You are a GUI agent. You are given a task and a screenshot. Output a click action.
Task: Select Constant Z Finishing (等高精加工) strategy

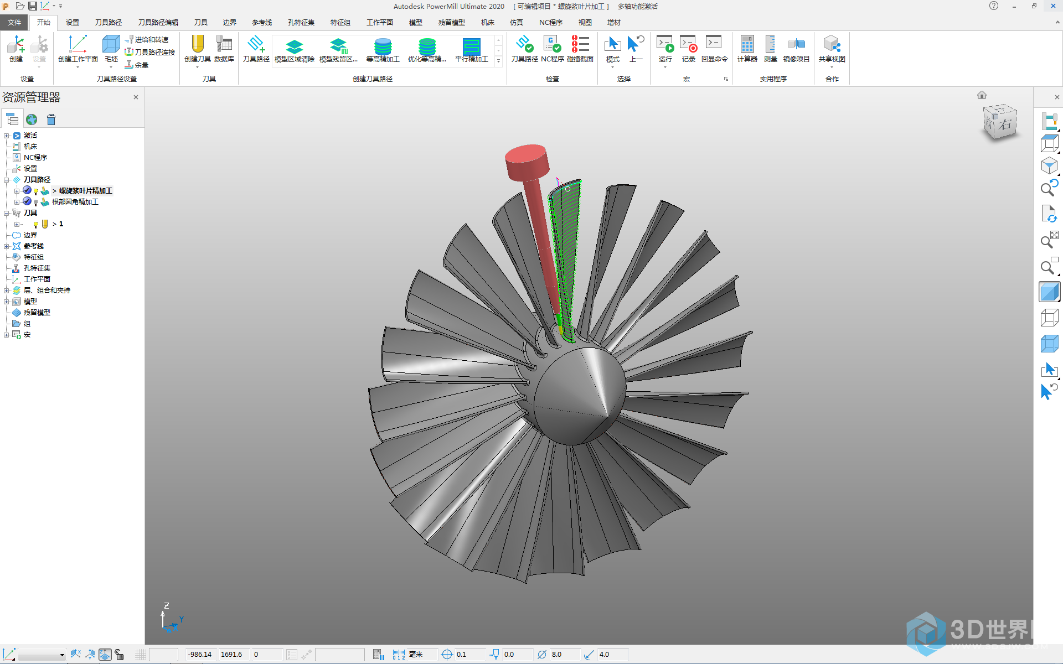[383, 50]
